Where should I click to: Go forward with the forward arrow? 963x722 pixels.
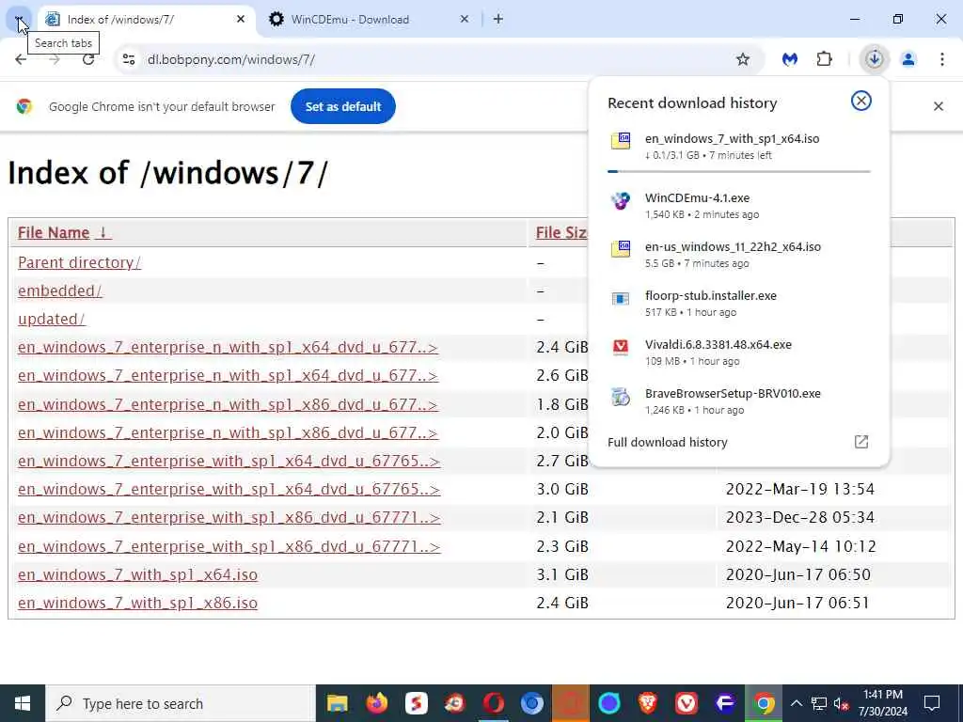55,59
